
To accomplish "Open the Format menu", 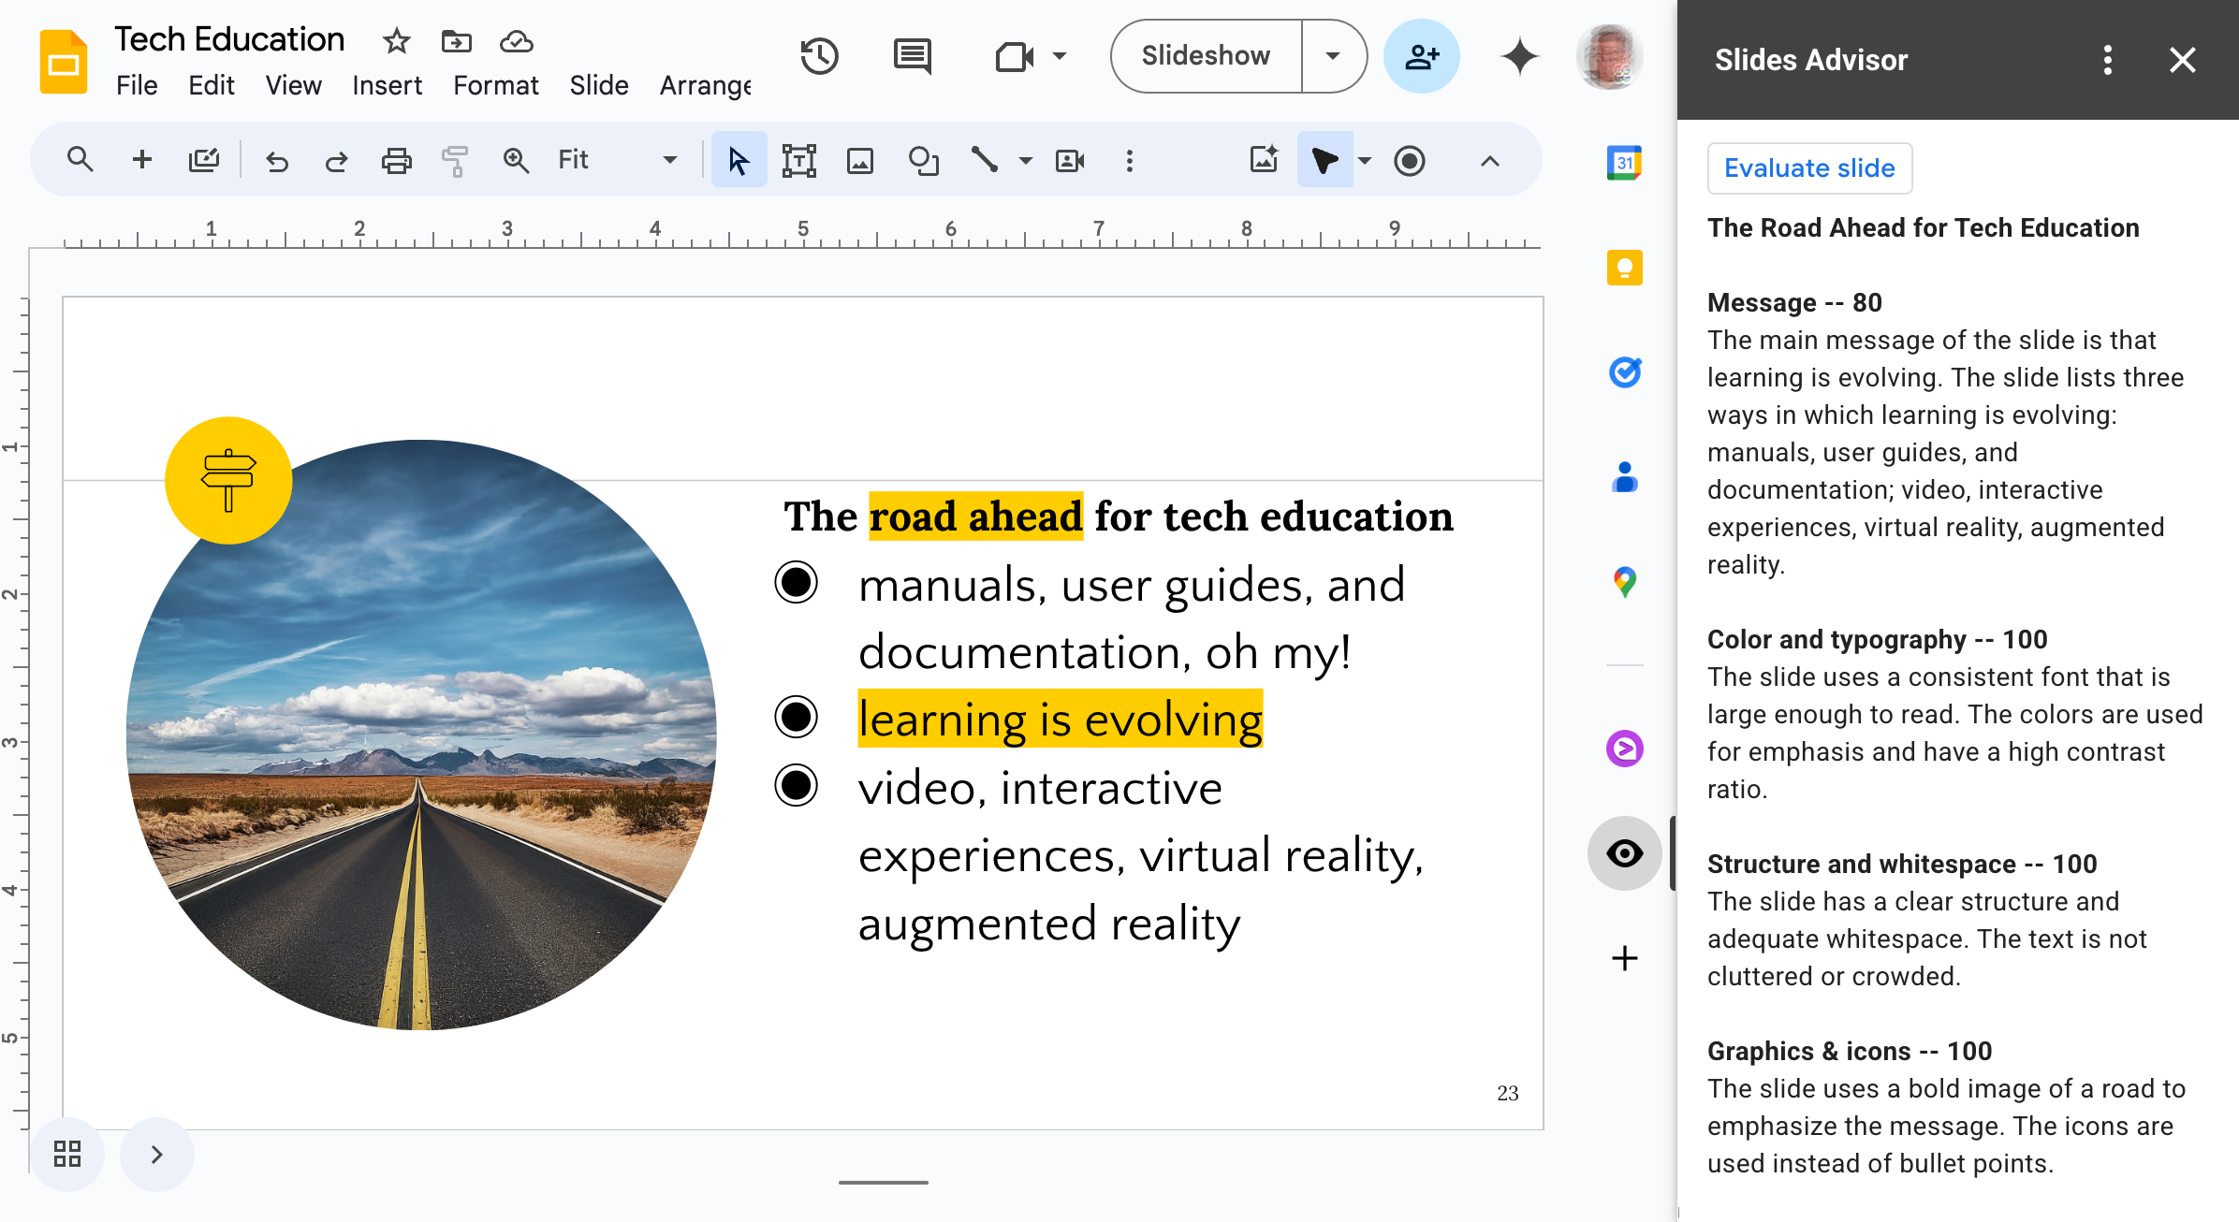I will (496, 84).
